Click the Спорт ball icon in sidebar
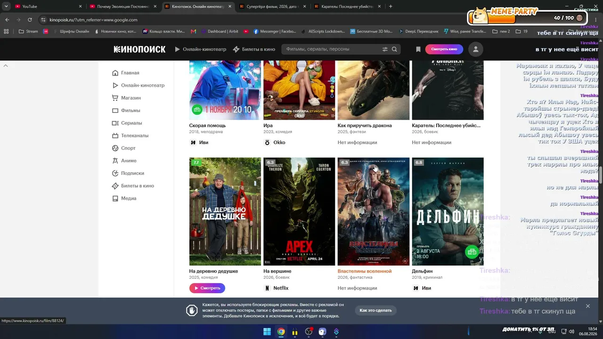603x339 pixels. tap(115, 148)
